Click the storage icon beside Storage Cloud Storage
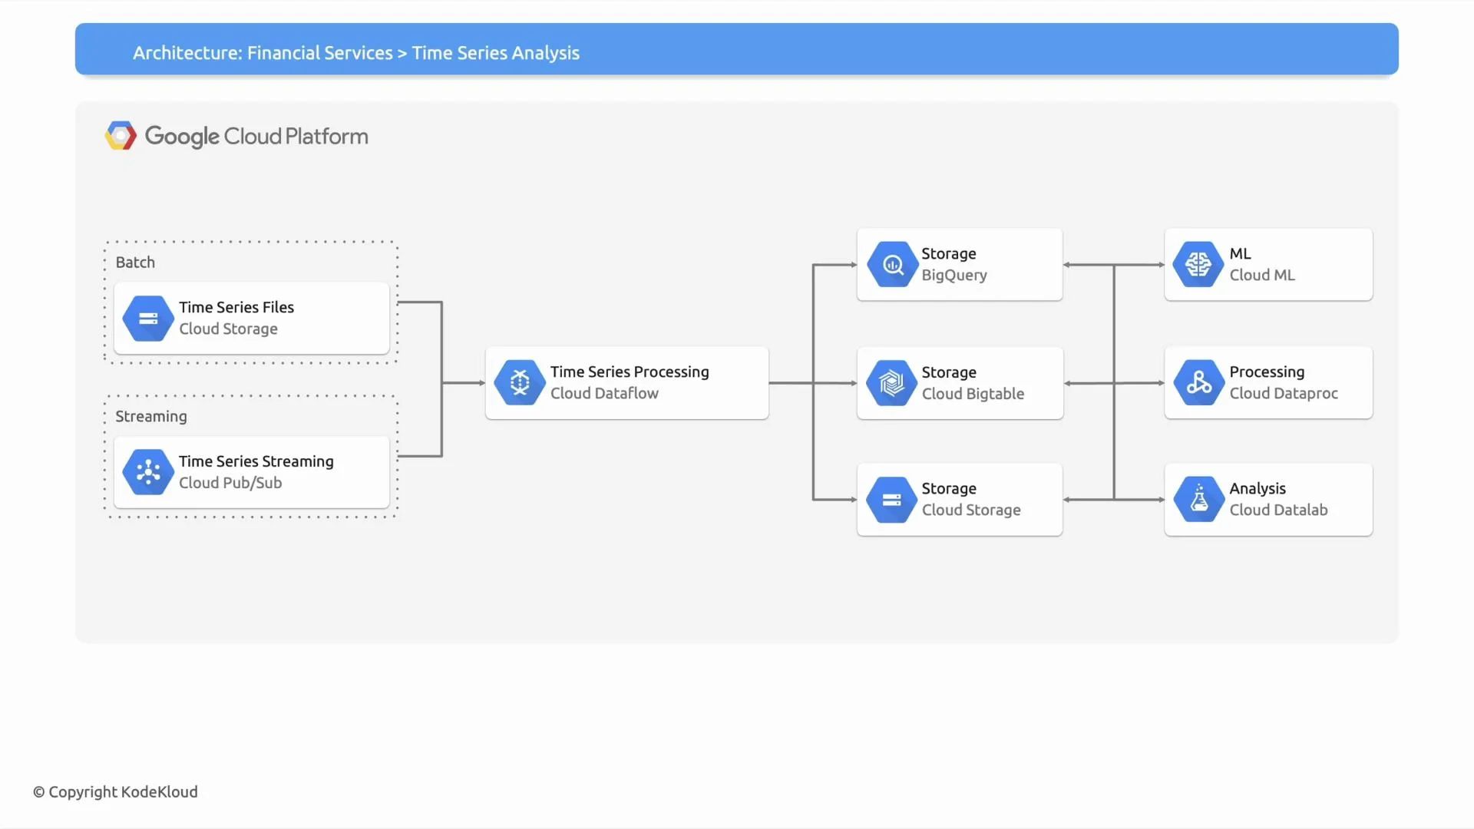This screenshot has height=829, width=1474. point(892,500)
